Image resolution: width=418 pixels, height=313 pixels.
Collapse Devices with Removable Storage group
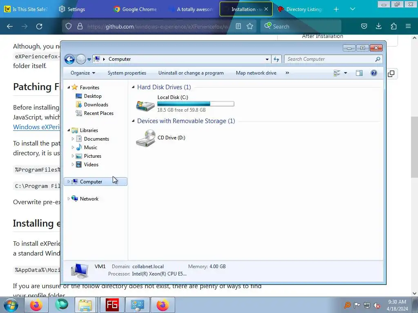click(133, 121)
